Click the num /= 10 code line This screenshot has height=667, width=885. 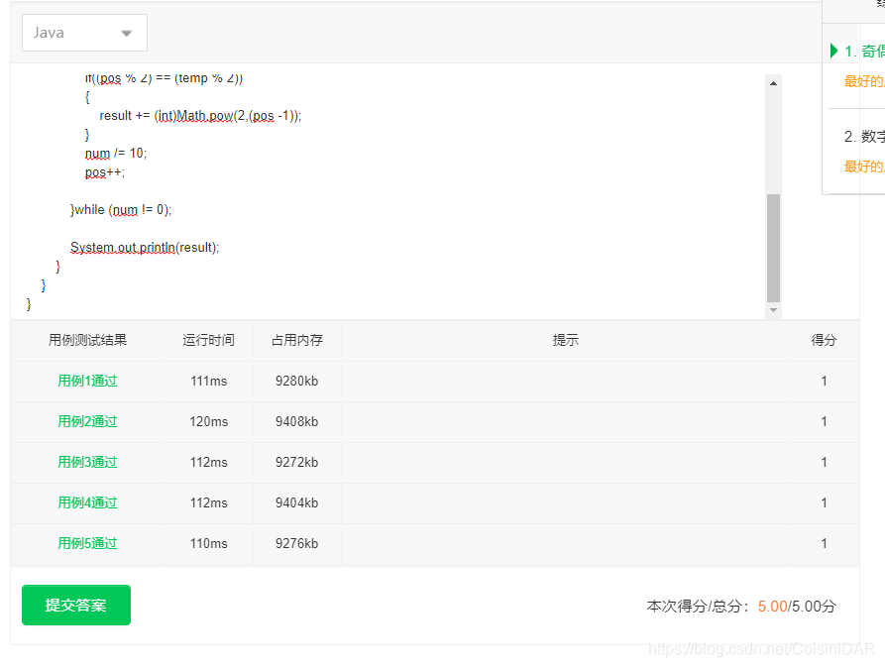116,154
